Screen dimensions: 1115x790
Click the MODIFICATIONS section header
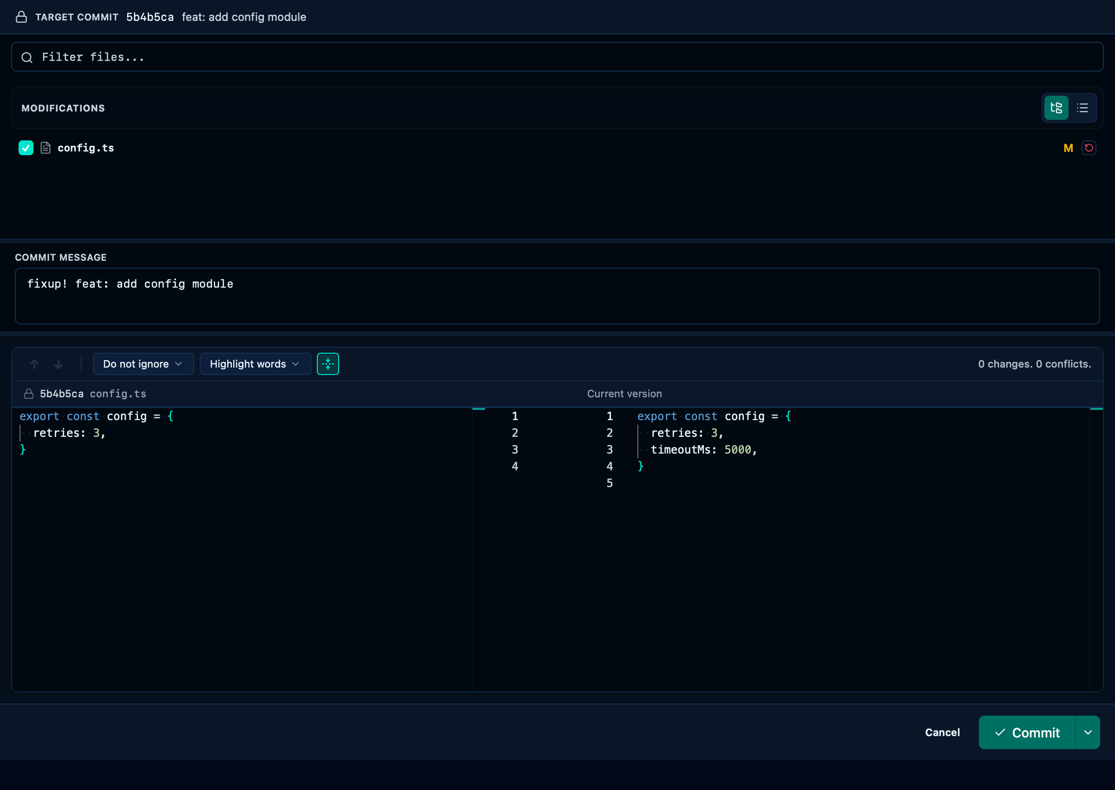[63, 108]
